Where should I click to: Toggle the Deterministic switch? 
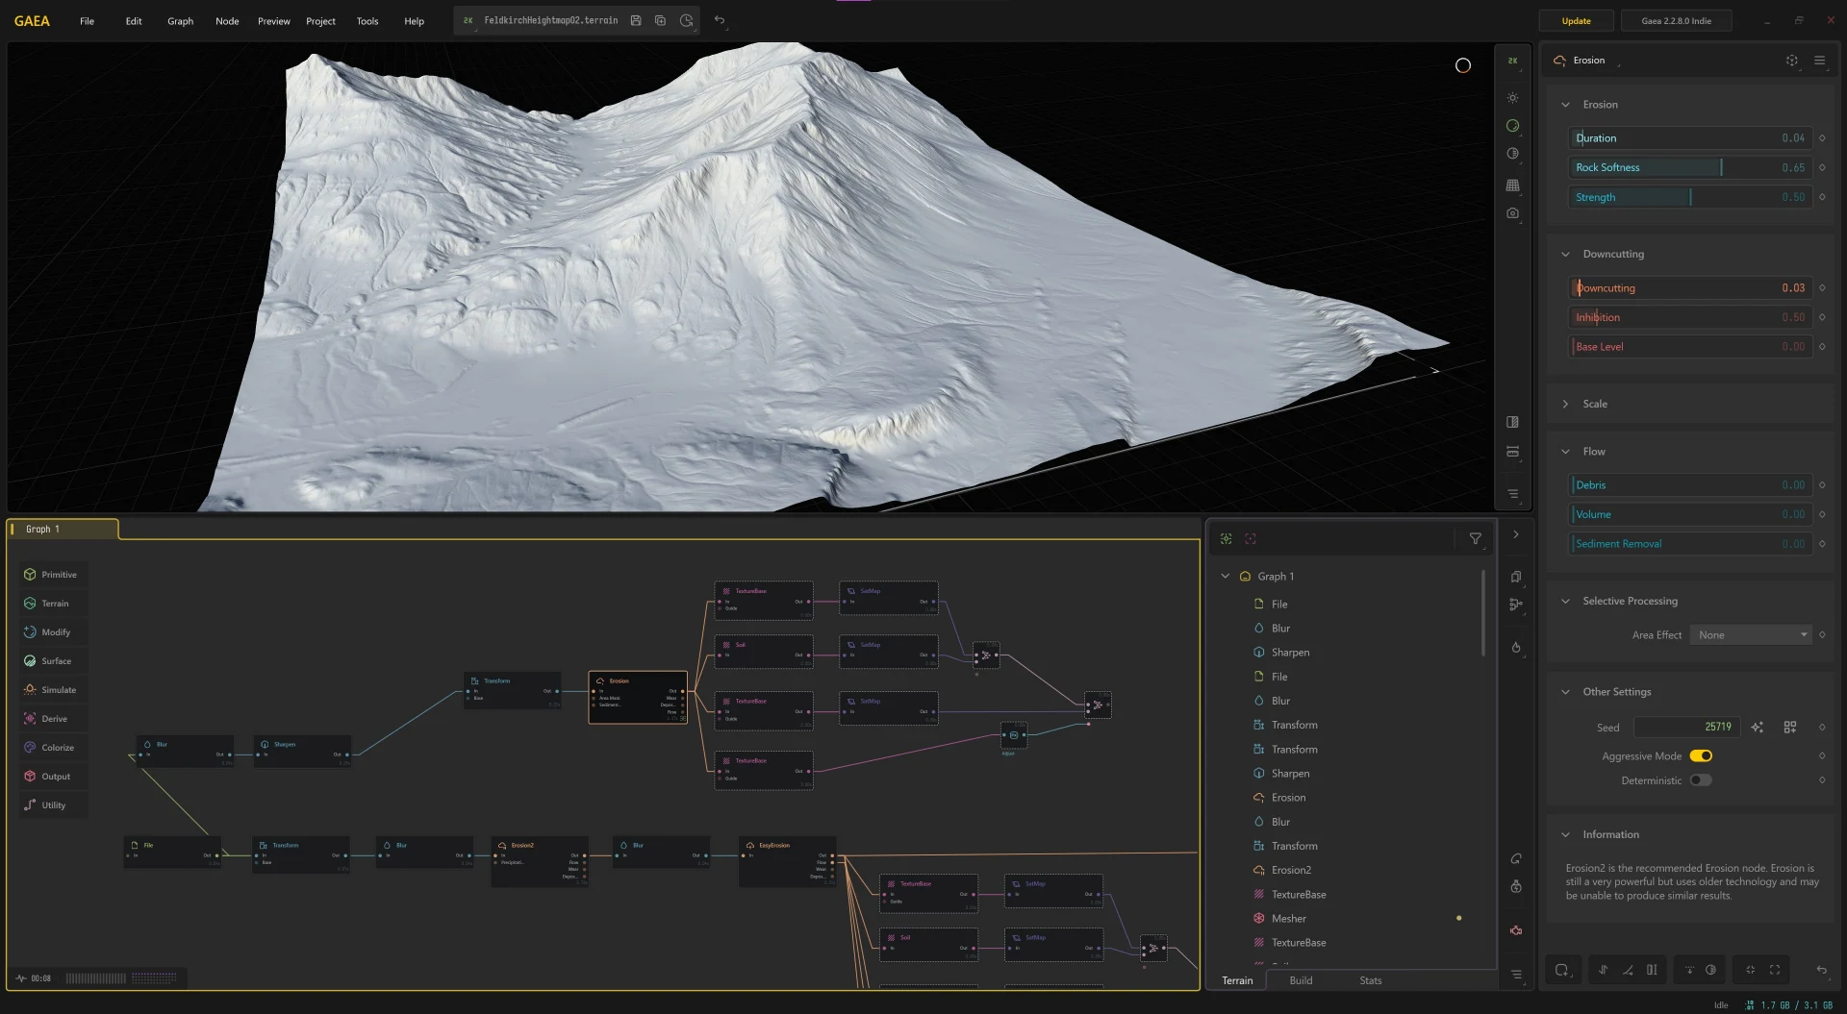coord(1701,780)
